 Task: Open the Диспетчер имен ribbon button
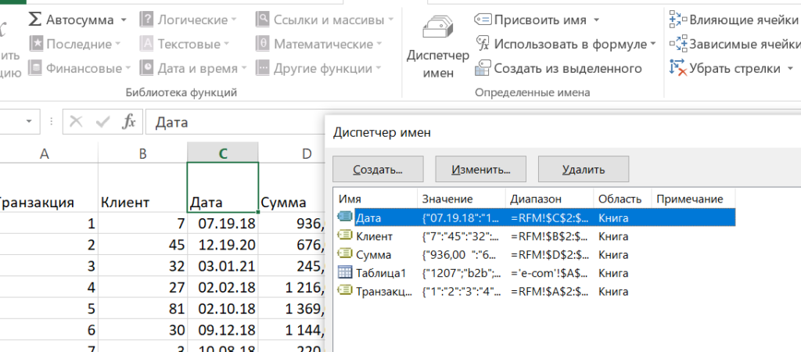coord(438,48)
